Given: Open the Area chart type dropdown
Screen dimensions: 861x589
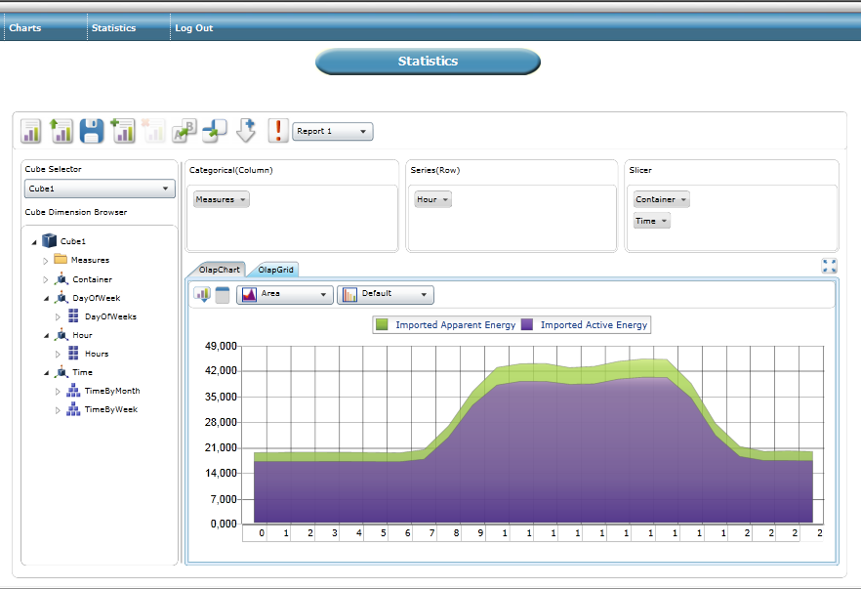Looking at the screenshot, I should (284, 294).
